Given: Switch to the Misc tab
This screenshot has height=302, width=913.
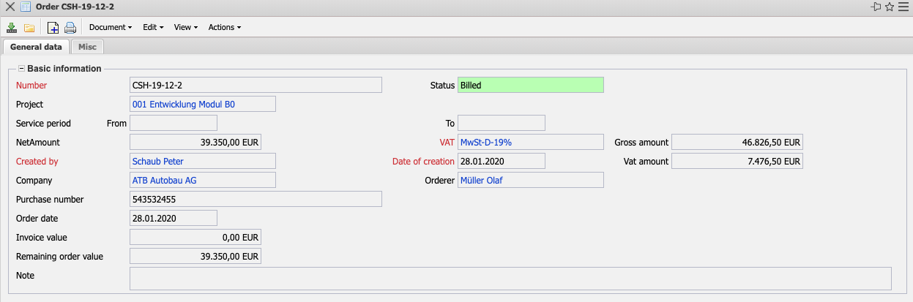Looking at the screenshot, I should click(x=87, y=47).
